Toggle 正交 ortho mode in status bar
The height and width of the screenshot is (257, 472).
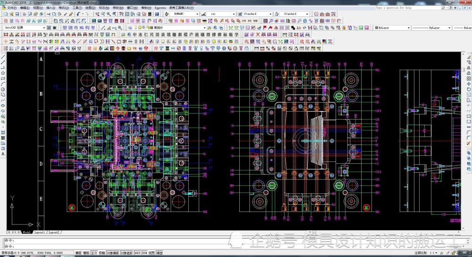pos(94,253)
